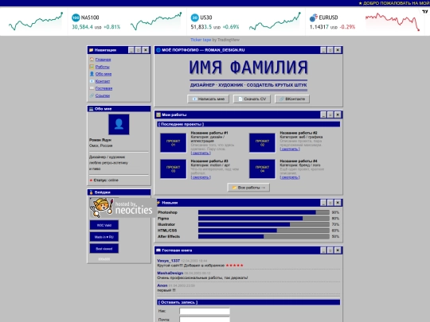
Task: Open the Ticker tape link
Action: click(x=201, y=40)
